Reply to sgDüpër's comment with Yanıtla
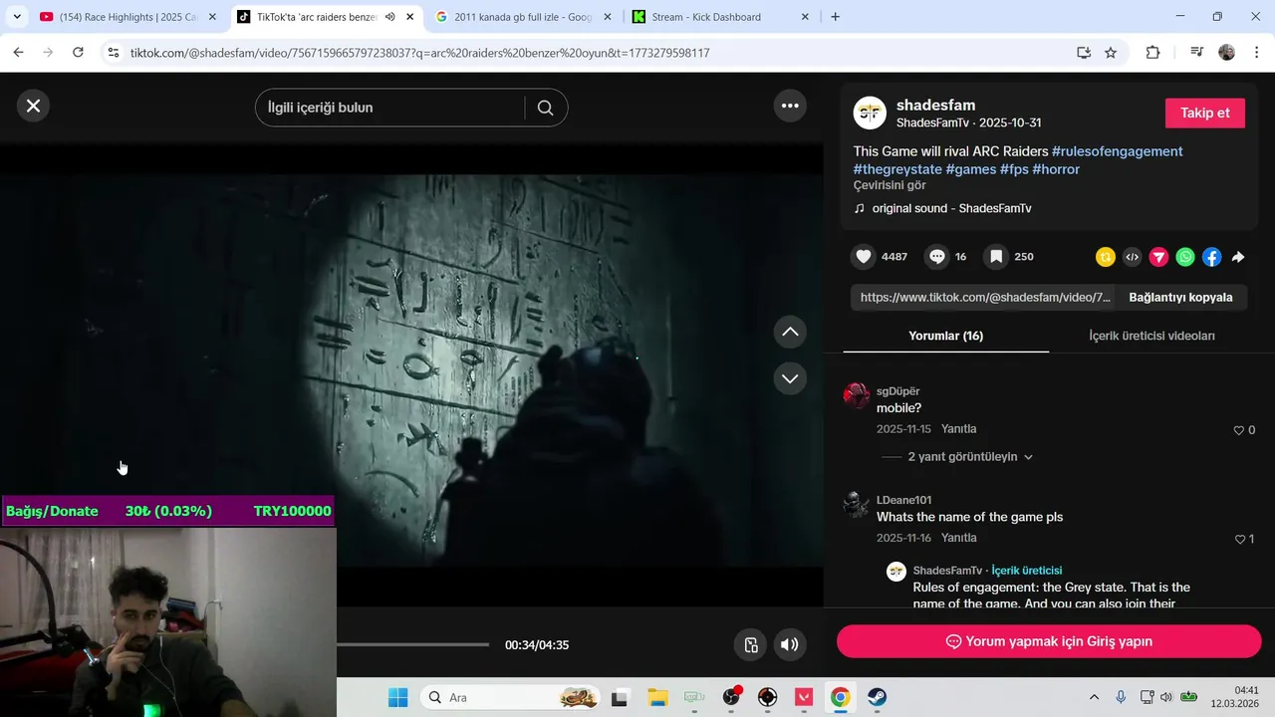The height and width of the screenshot is (717, 1275). [x=958, y=429]
